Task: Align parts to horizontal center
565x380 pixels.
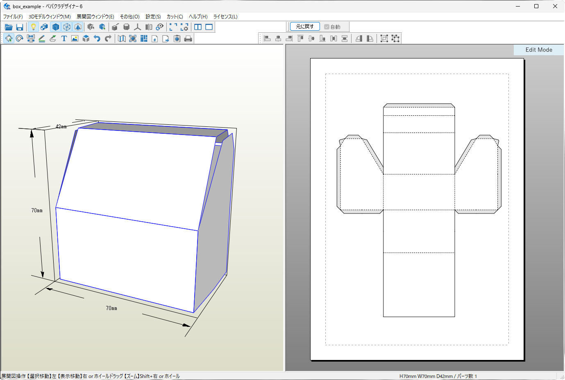Action: coord(278,38)
